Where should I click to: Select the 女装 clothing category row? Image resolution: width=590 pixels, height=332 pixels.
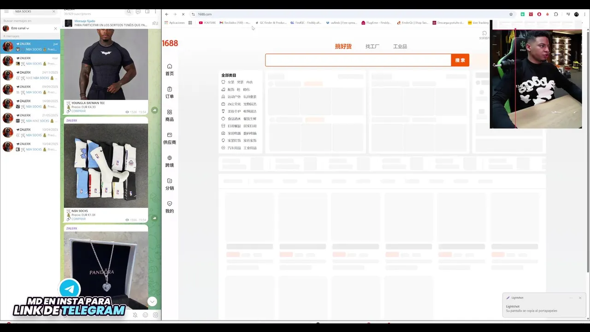pos(237,82)
